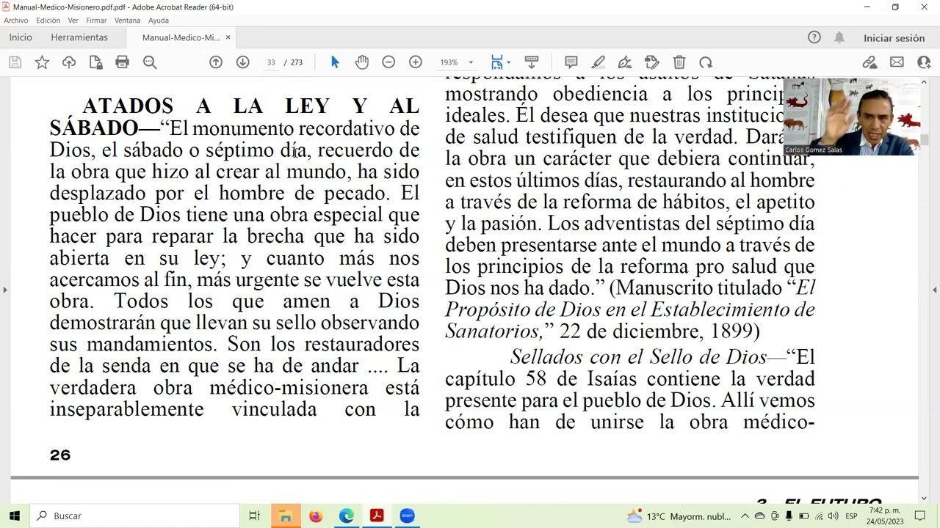The image size is (940, 528).
Task: Click the battery status tray icon
Action: [804, 516]
